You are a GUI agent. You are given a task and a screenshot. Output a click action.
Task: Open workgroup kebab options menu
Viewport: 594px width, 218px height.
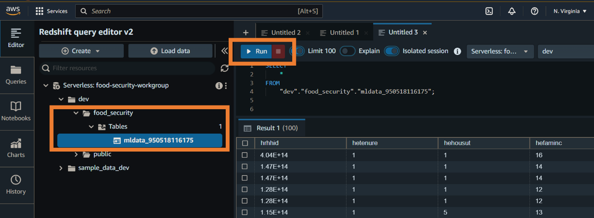pos(226,86)
